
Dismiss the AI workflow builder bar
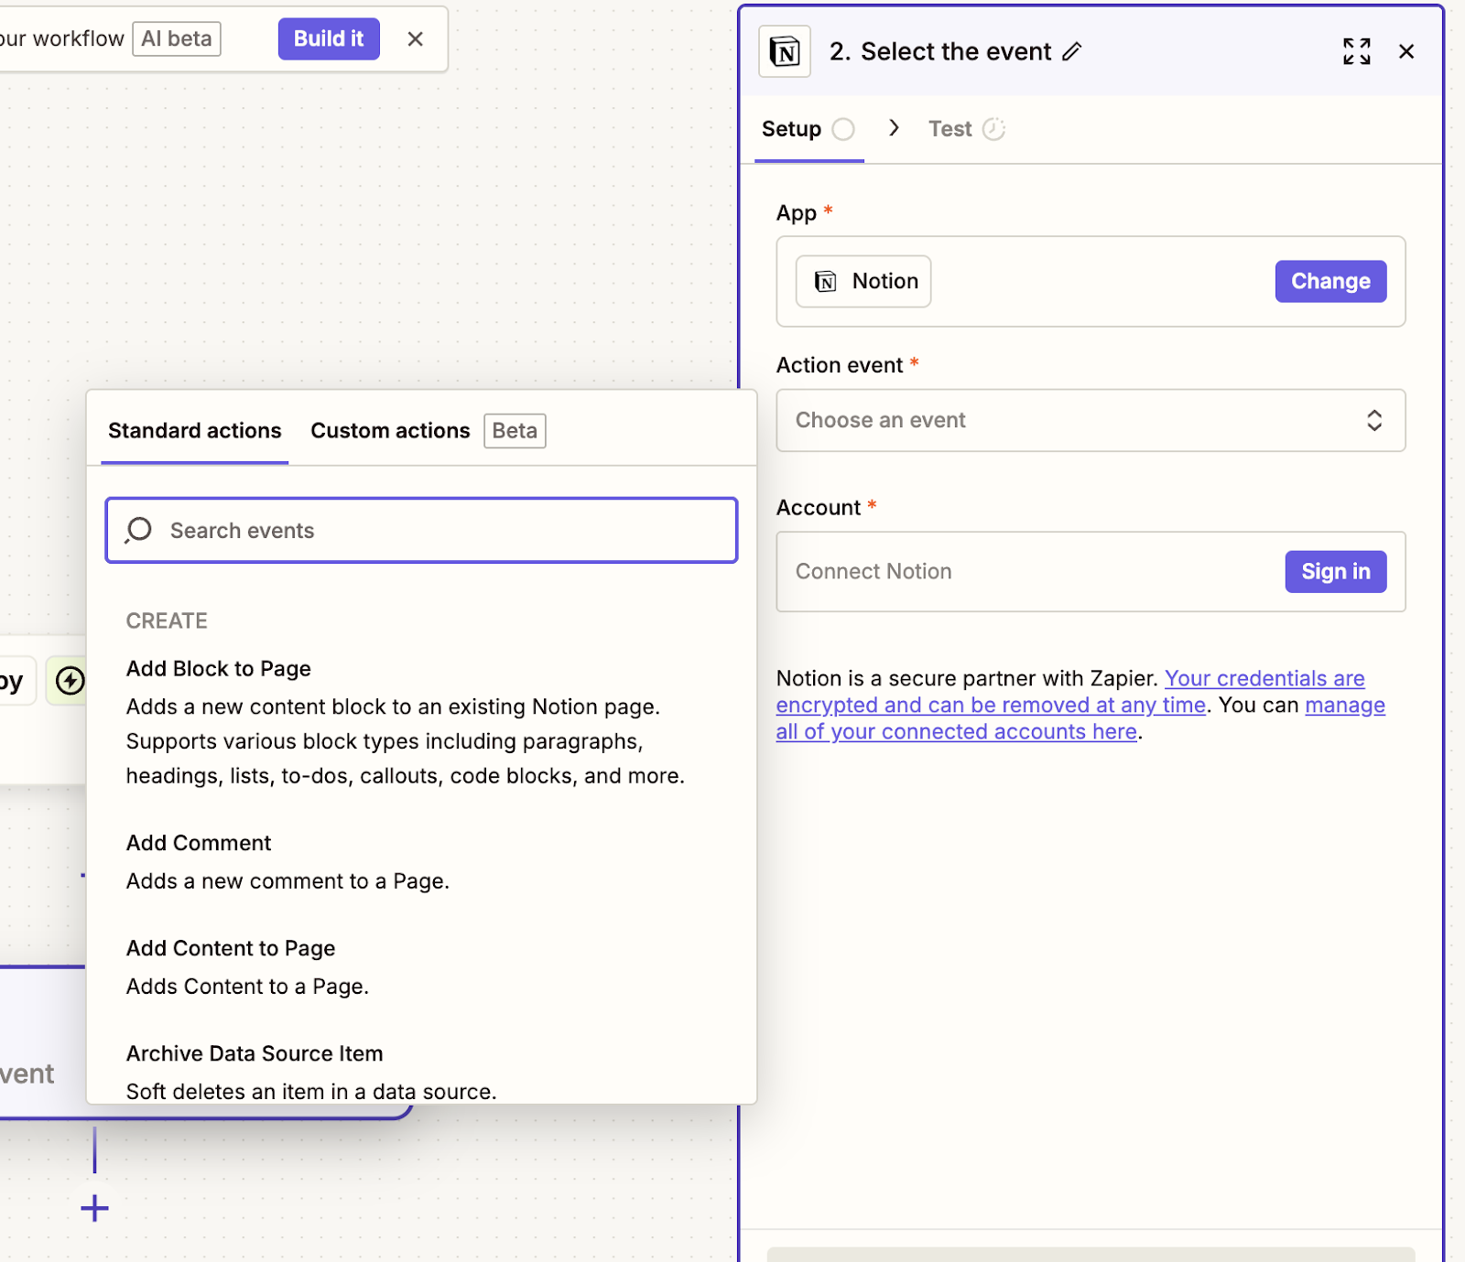(x=415, y=39)
